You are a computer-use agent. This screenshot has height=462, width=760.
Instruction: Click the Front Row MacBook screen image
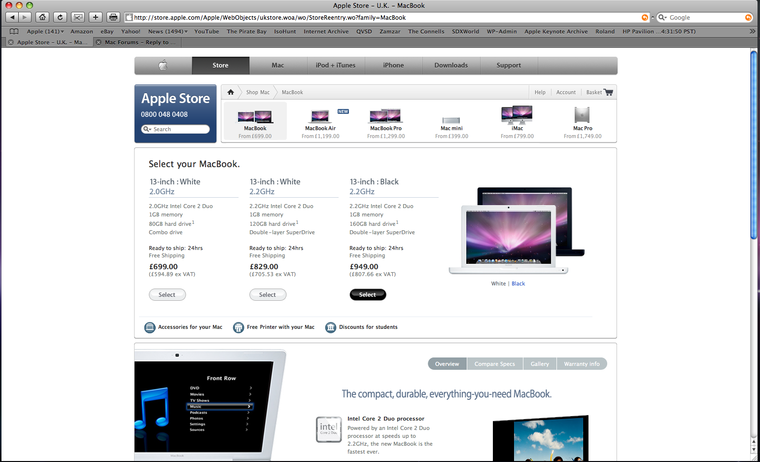click(210, 405)
